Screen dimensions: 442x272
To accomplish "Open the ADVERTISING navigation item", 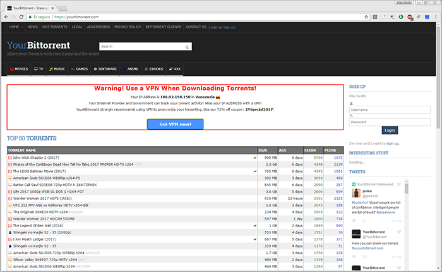I will pos(99,27).
